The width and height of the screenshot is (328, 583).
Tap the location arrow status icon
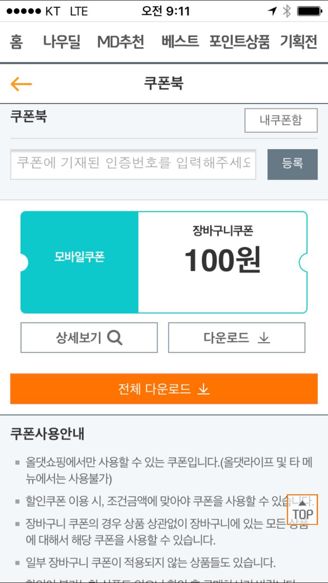(x=273, y=11)
